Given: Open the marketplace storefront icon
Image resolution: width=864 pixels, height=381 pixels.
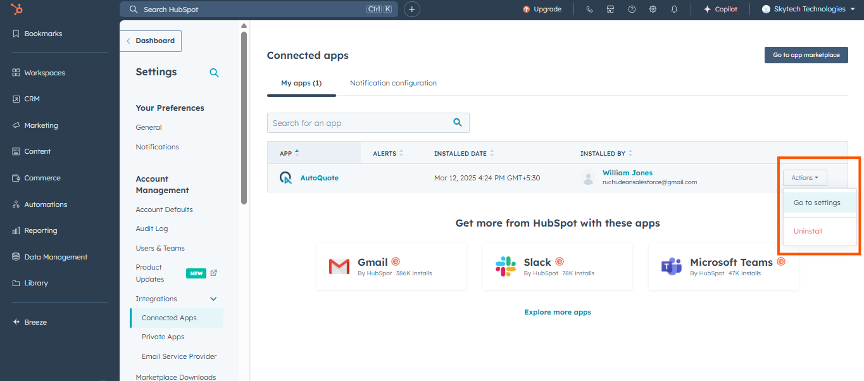Looking at the screenshot, I should point(610,9).
